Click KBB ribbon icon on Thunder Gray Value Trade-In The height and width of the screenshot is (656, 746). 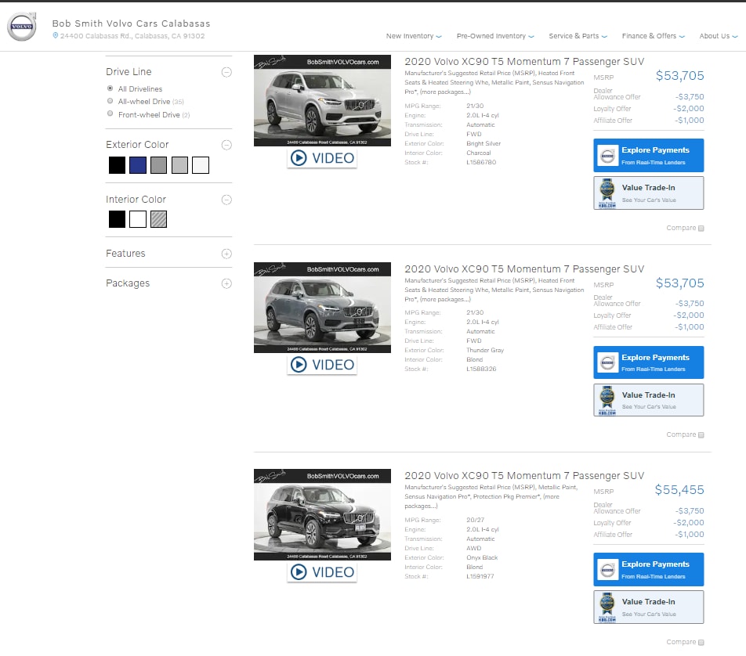(x=607, y=400)
